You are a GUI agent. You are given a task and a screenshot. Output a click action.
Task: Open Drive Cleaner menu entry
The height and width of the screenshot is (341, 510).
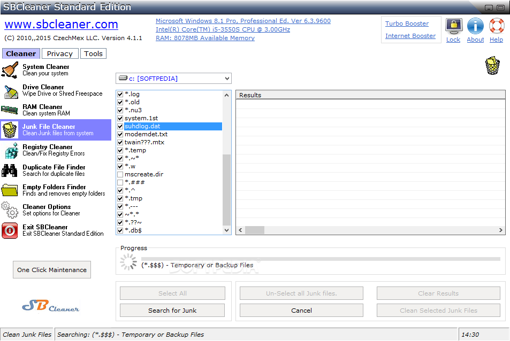point(56,90)
